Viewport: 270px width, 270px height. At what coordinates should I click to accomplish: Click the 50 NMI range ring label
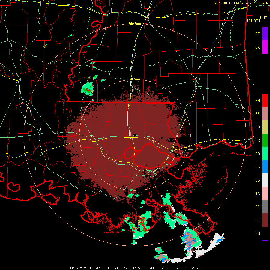pyautogui.click(x=135, y=79)
